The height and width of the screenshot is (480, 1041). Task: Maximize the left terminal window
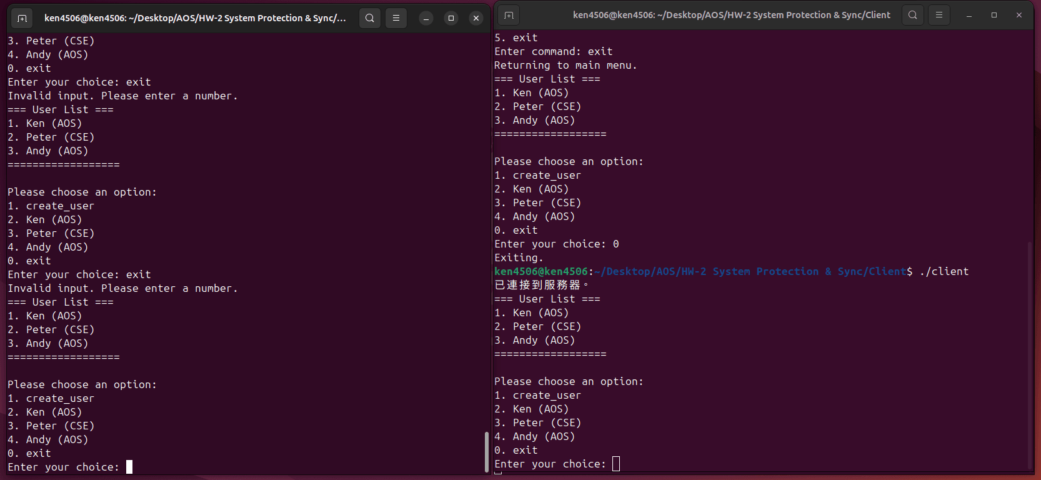(x=451, y=18)
